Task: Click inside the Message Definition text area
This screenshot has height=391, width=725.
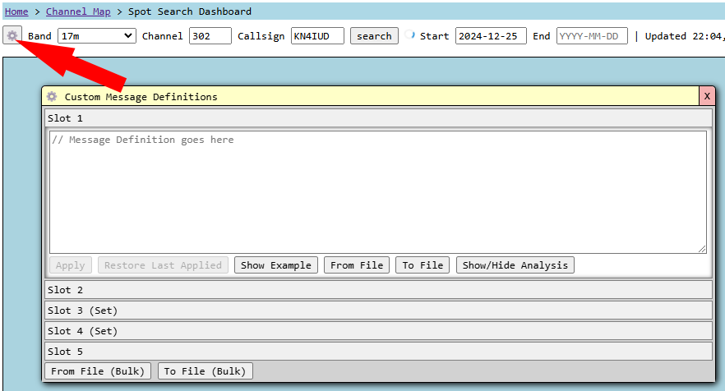Action: pos(378,192)
